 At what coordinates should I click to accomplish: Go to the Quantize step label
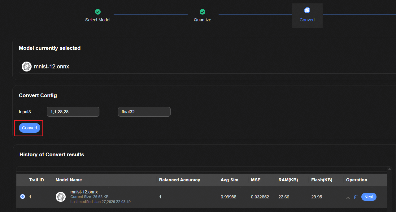(202, 20)
